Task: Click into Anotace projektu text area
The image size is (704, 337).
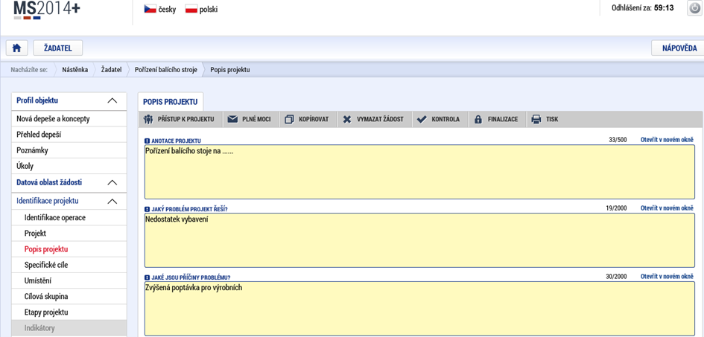Action: point(419,172)
